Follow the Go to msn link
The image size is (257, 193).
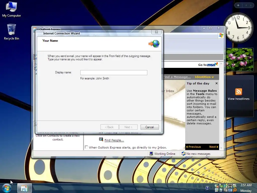pos(208,65)
